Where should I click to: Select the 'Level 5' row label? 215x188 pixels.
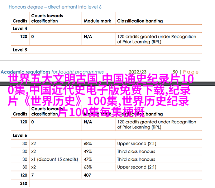(x=20, y=50)
